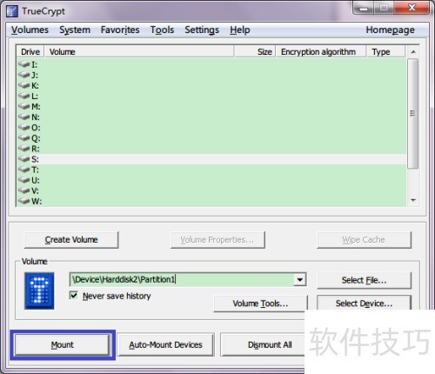
Task: Click the TrueCrypt title bar icon
Action: pyautogui.click(x=12, y=11)
